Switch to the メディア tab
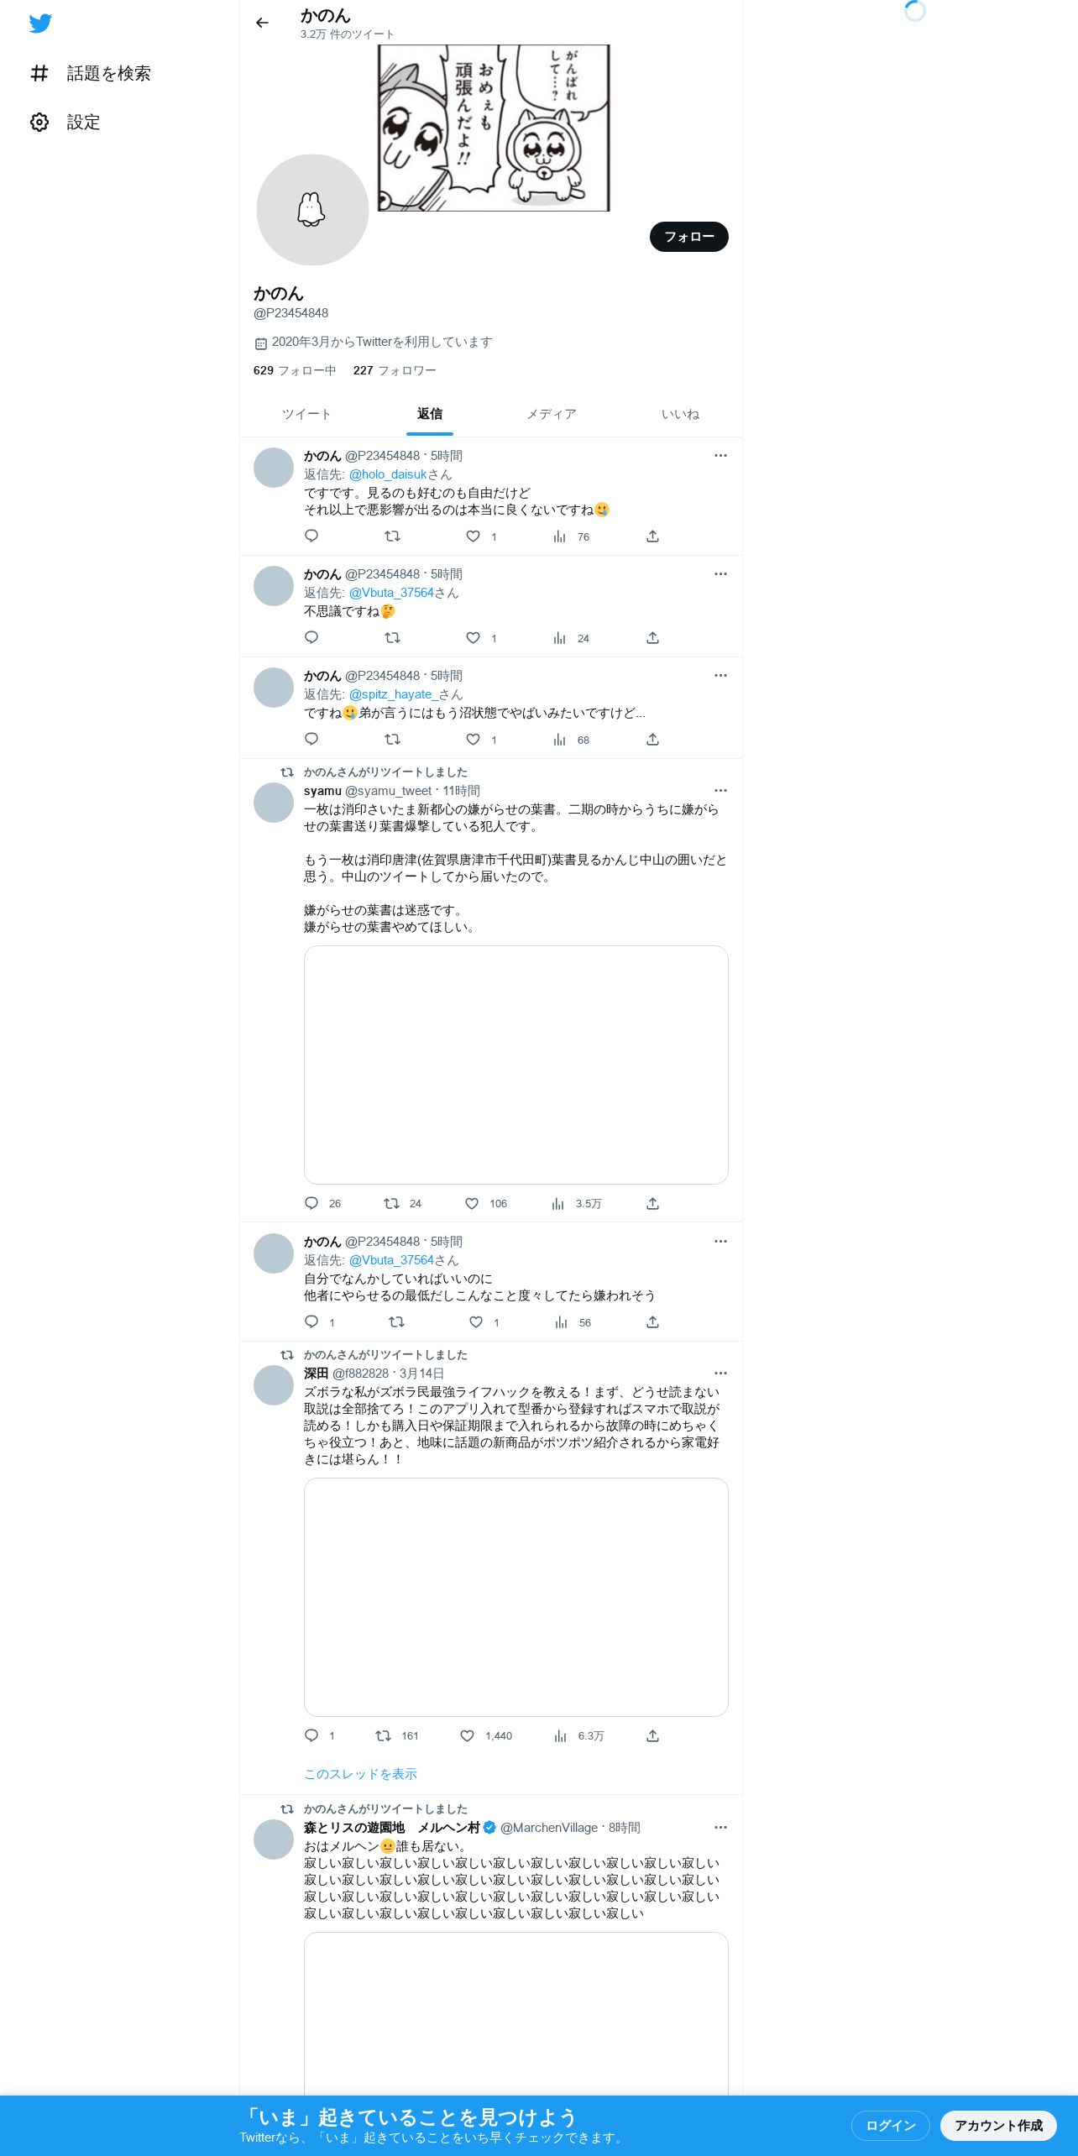 [552, 414]
